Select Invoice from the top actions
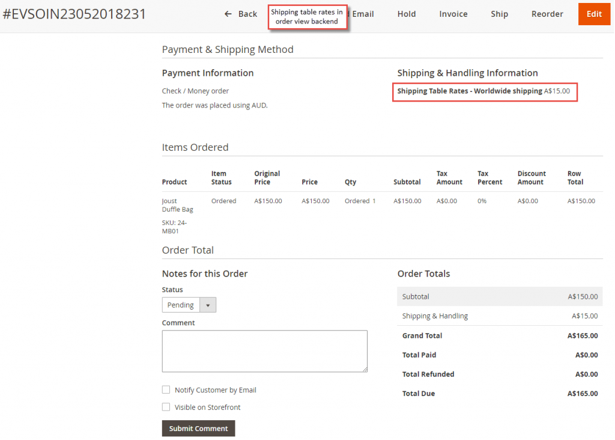615x440 pixels. tap(453, 13)
